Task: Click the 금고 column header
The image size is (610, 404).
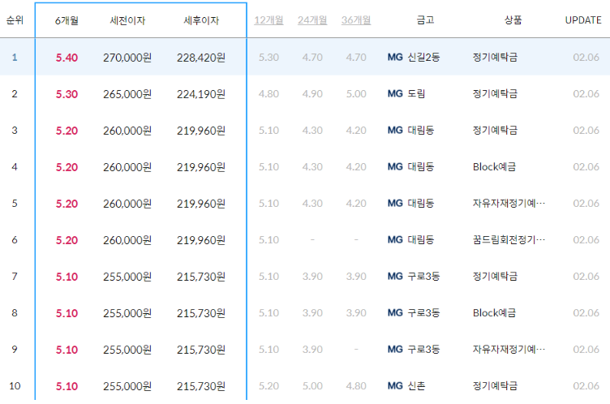Action: (x=425, y=19)
